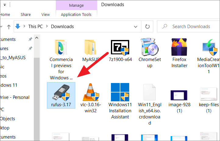Select the image-928 (1) thumbnail
This screenshot has width=220, height=141.
179,95
